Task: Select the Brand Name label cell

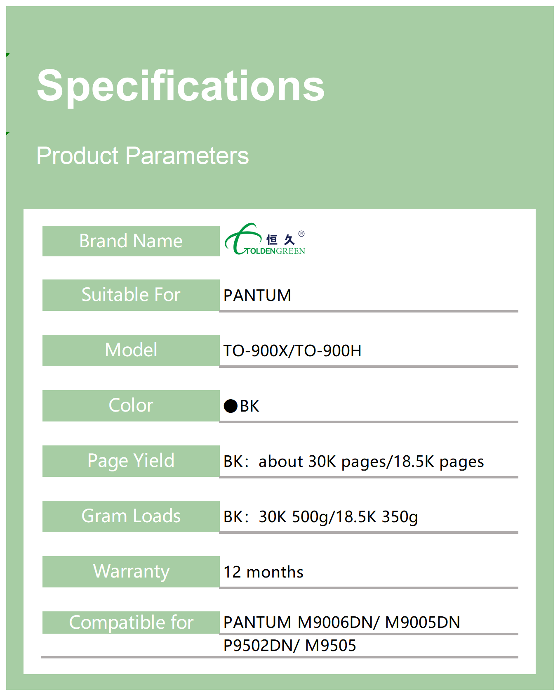Action: point(131,241)
